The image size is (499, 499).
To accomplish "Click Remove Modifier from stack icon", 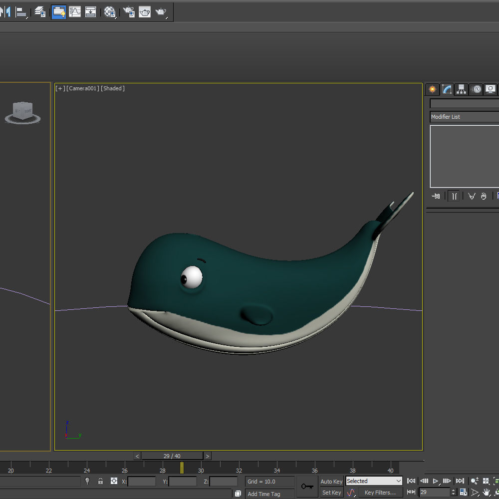I will (x=484, y=196).
